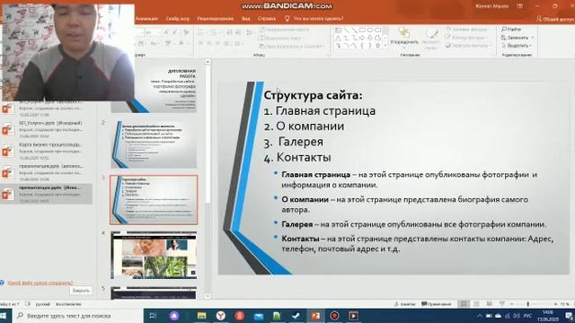
Task: Center the paragraph text
Action: pyautogui.click(x=209, y=44)
